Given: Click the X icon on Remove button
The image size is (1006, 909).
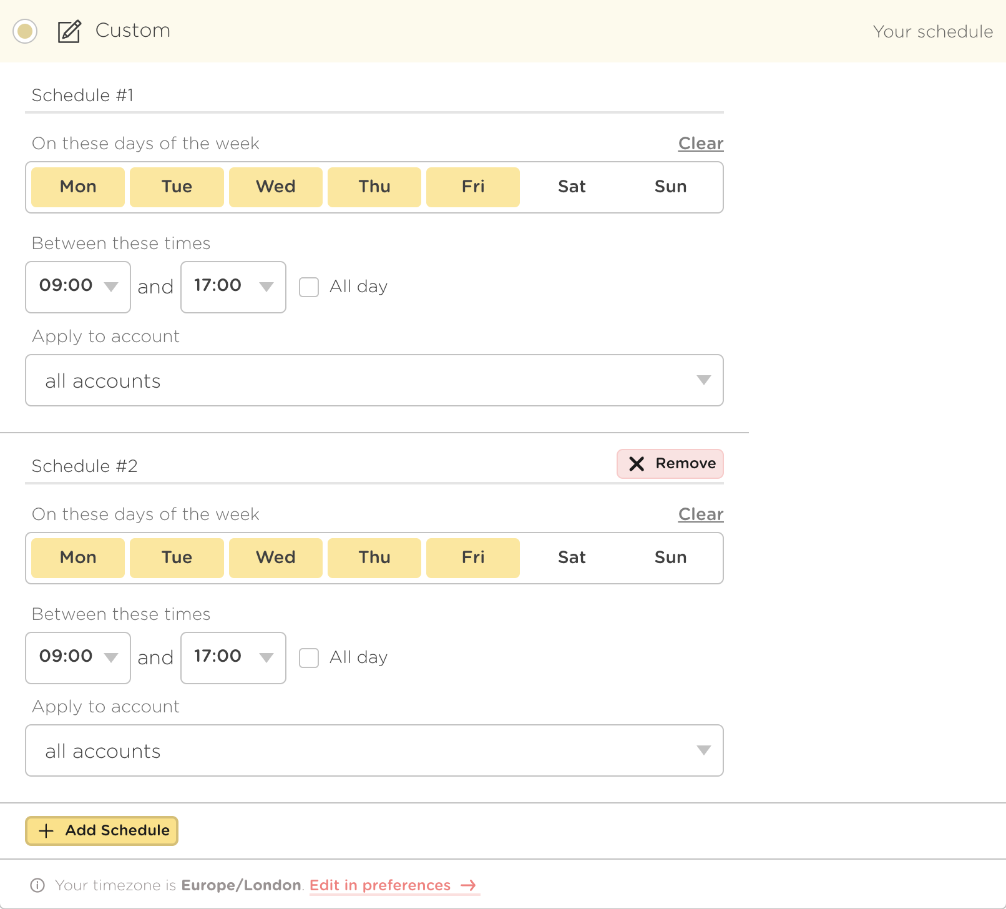Looking at the screenshot, I should tap(636, 464).
